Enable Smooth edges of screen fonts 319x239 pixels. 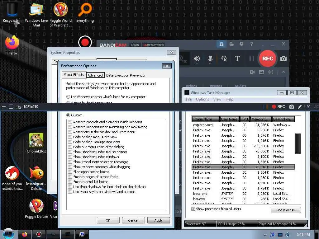point(70,177)
